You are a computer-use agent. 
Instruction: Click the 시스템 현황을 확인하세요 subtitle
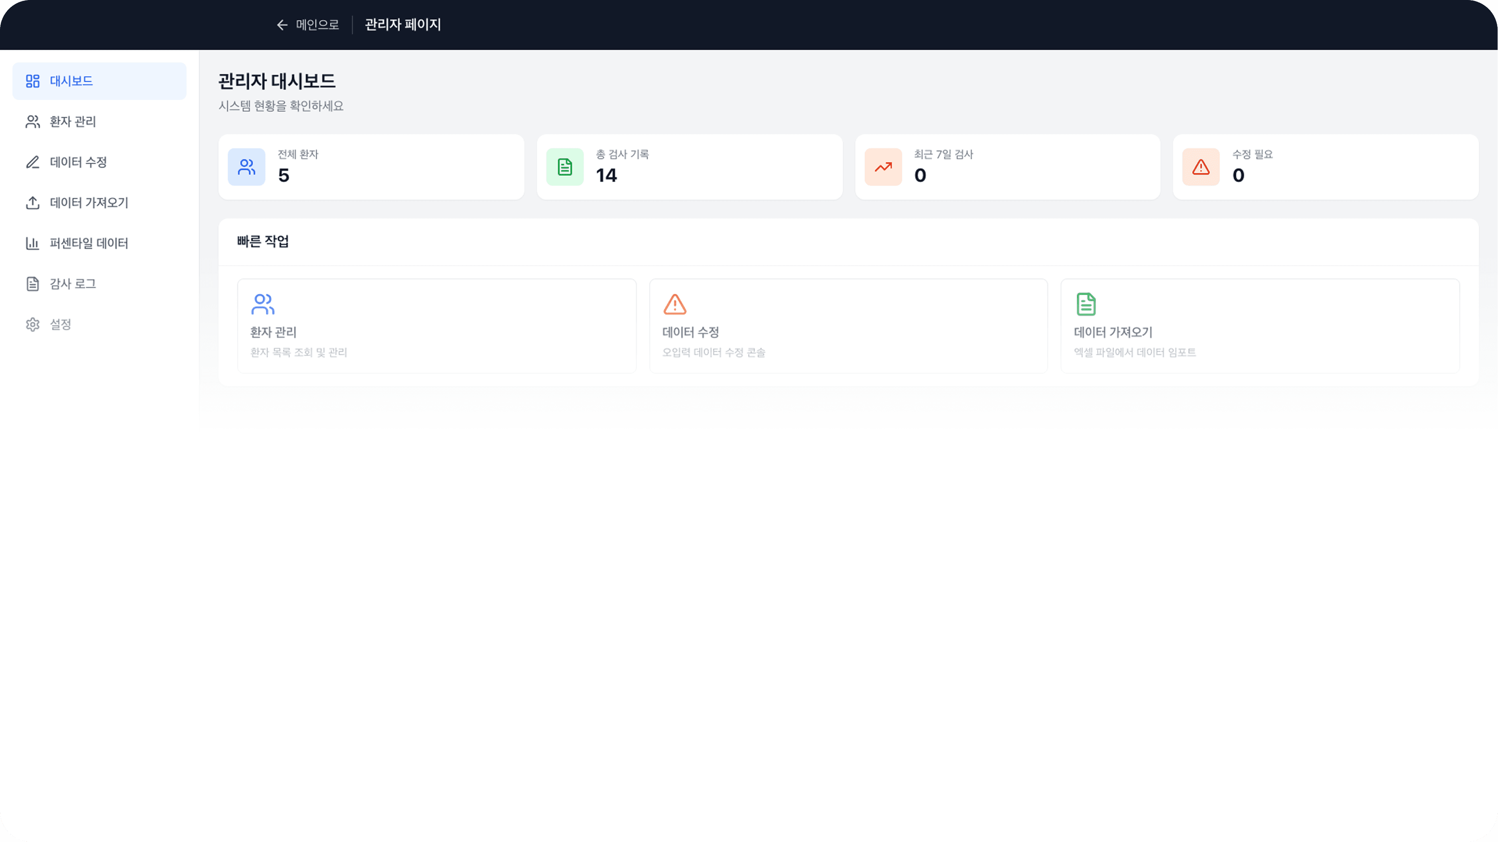point(281,106)
